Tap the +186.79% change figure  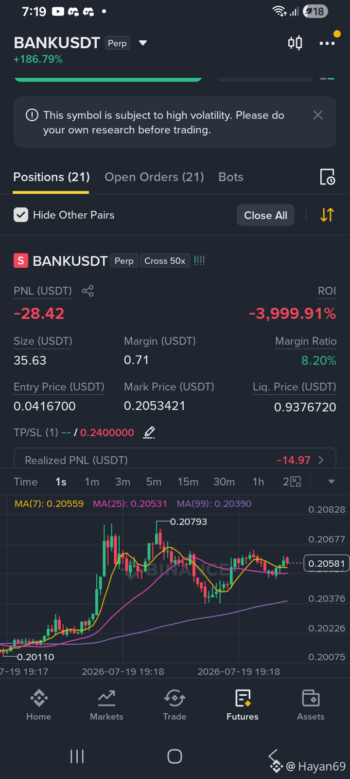coord(38,59)
